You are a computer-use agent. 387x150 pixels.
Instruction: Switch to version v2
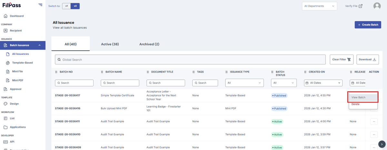tap(75, 6)
